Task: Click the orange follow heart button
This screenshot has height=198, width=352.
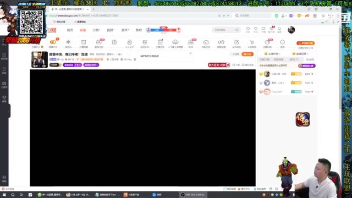Action: (248, 54)
